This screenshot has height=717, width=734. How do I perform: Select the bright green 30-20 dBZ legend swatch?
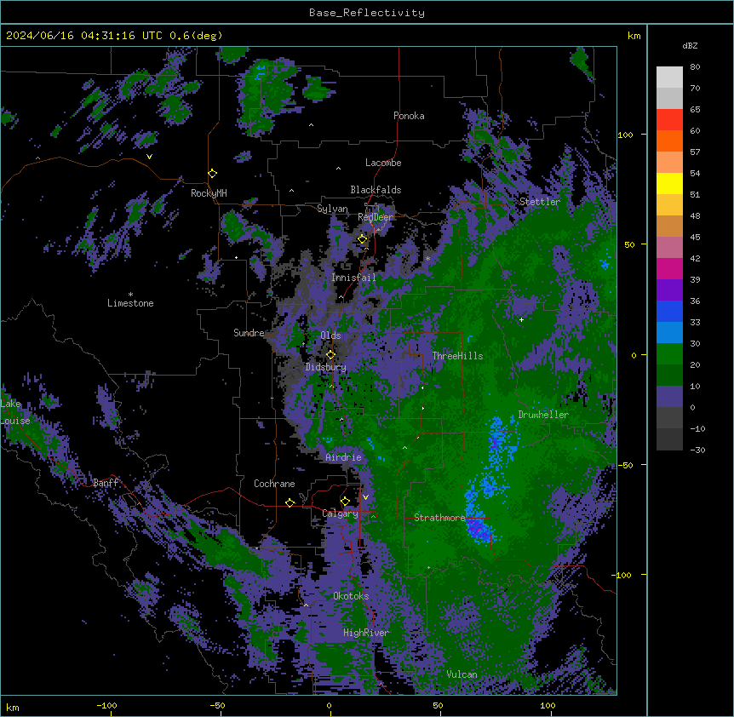point(669,354)
